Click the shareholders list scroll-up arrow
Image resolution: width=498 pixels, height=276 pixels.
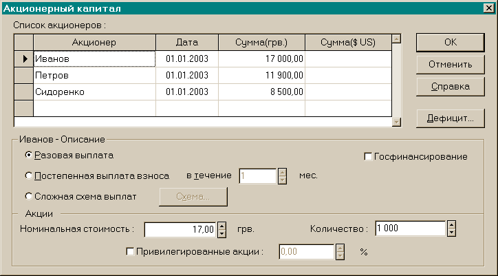click(396, 39)
